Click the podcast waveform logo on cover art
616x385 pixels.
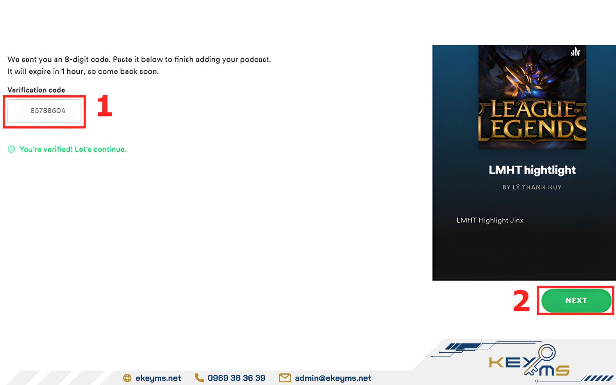point(575,52)
